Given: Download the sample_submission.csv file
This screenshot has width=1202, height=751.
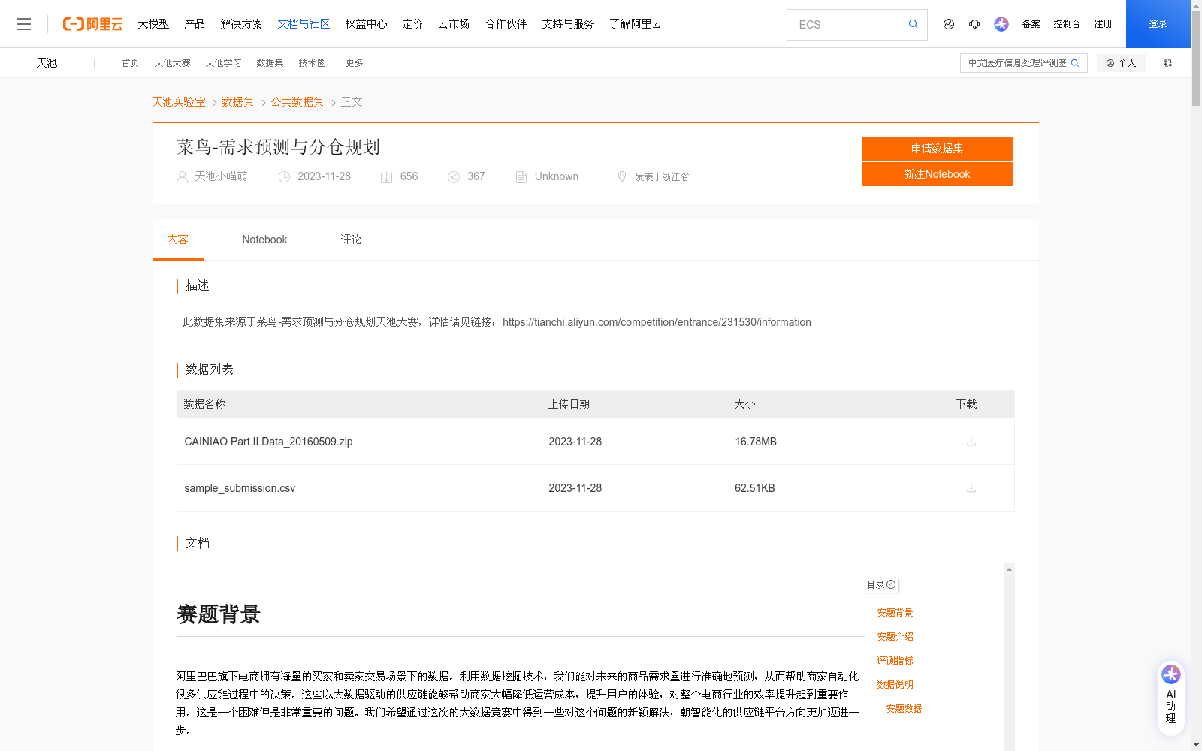Looking at the screenshot, I should (971, 488).
